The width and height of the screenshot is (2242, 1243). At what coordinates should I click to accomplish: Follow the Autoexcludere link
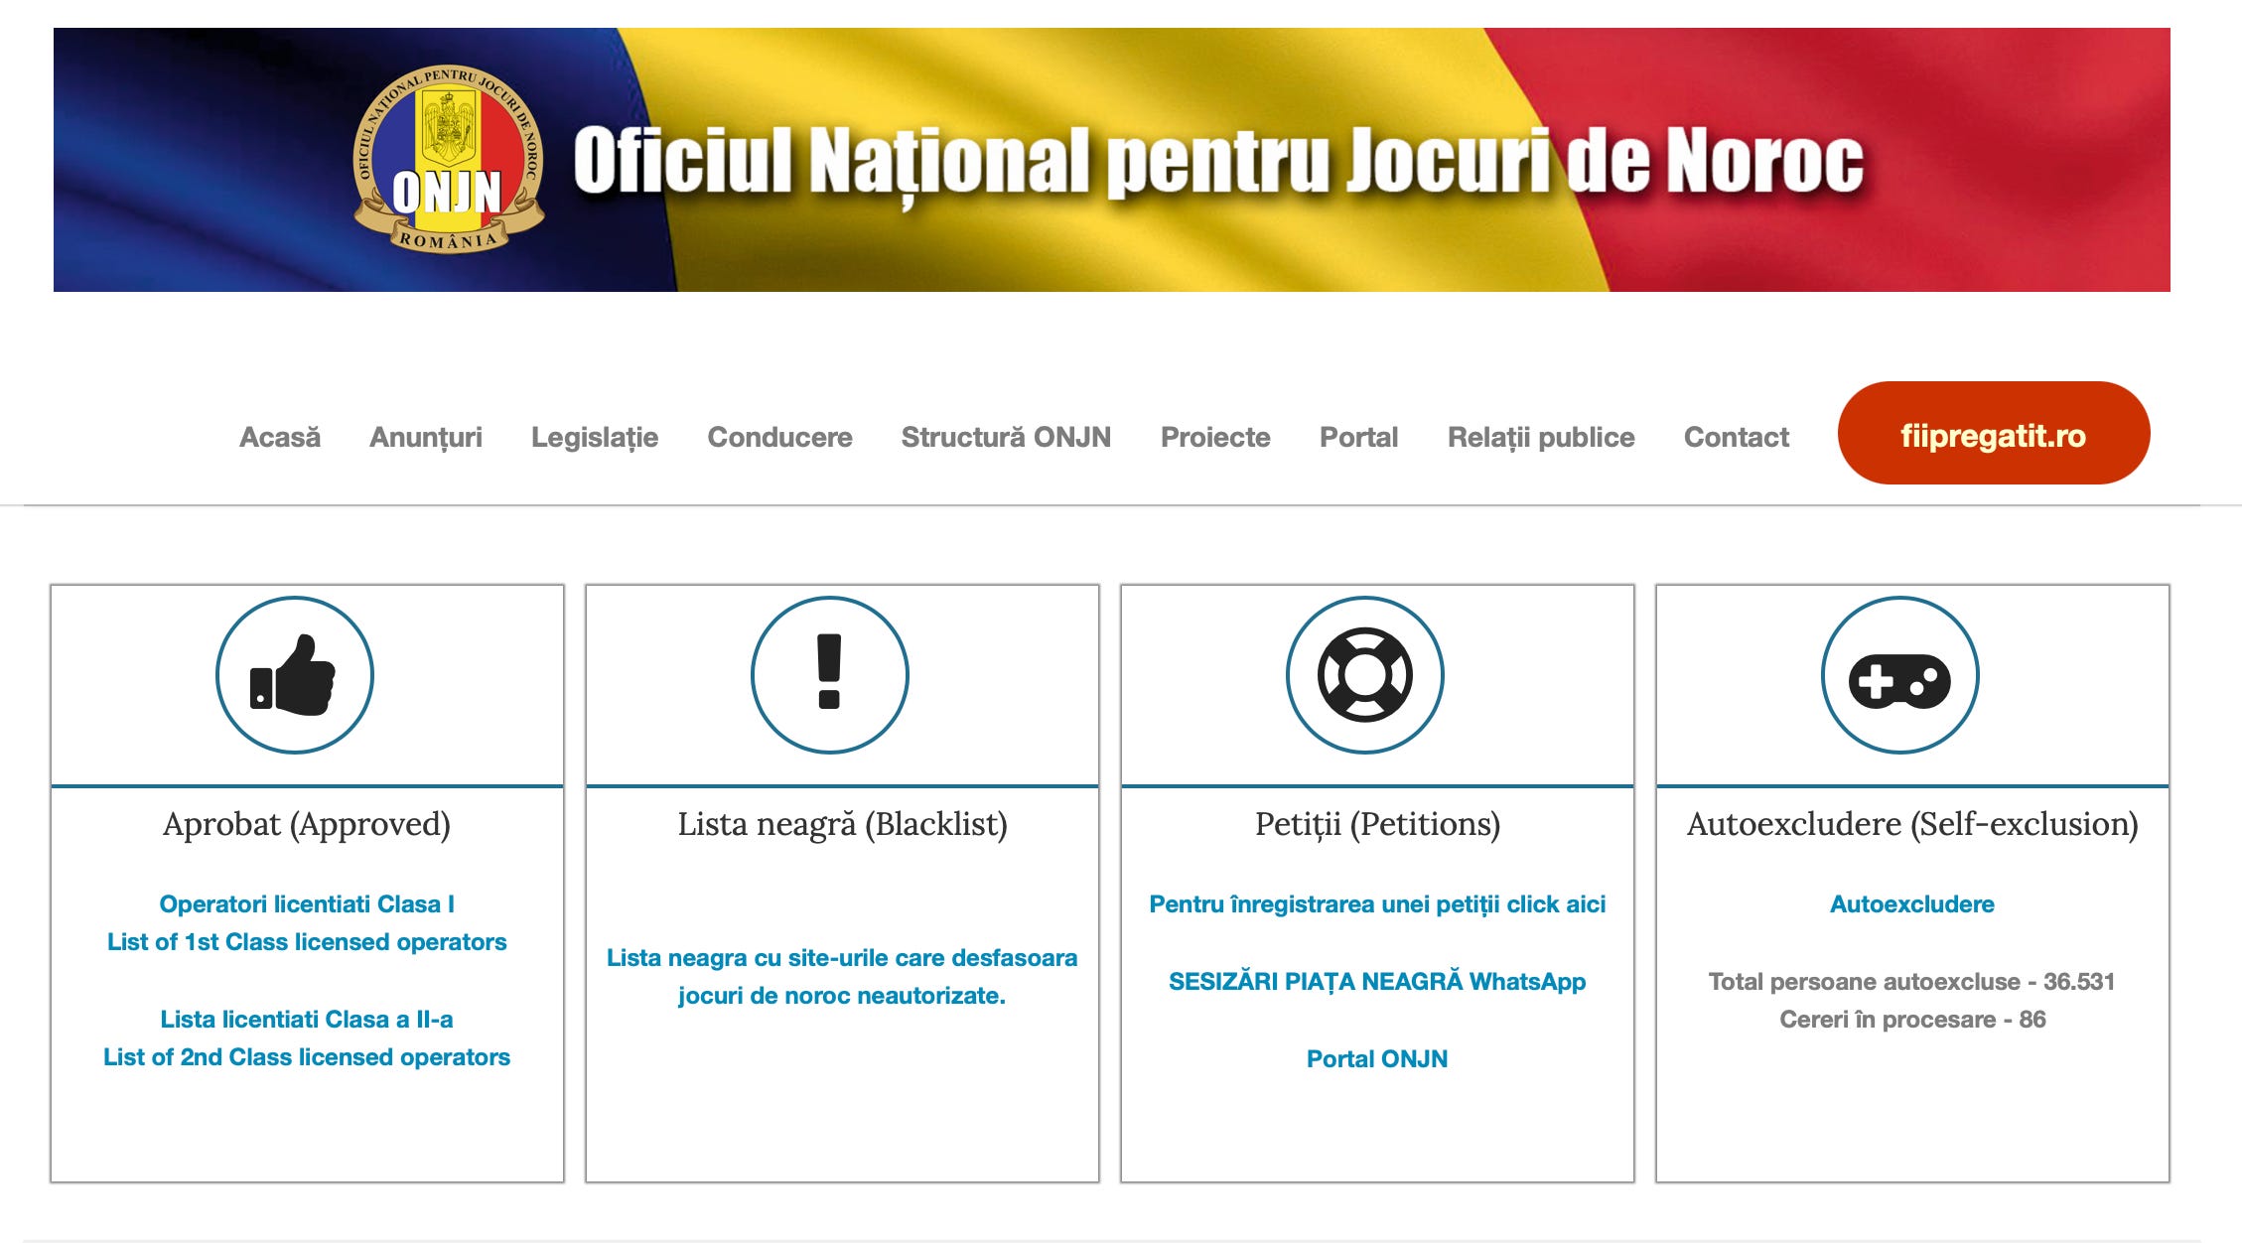pyautogui.click(x=1911, y=904)
